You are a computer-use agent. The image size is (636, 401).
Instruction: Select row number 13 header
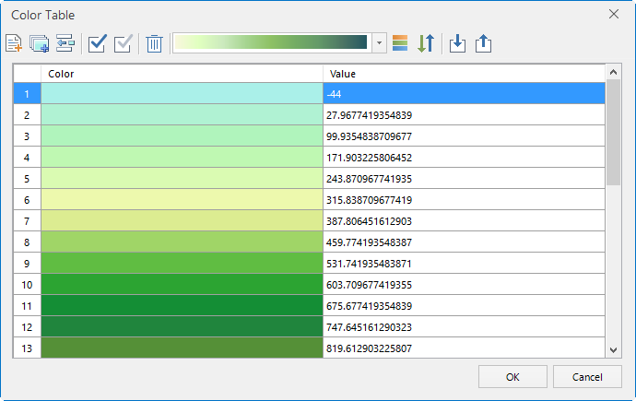click(27, 348)
